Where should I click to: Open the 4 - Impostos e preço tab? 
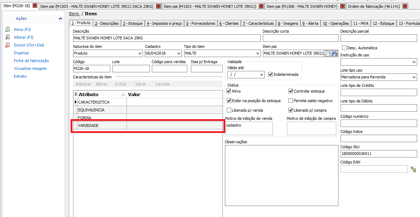(164, 23)
